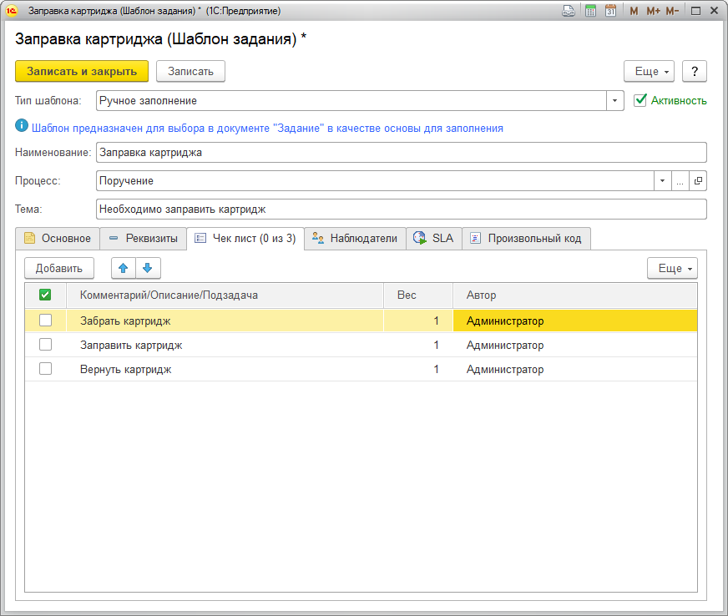Image resolution: width=728 pixels, height=616 pixels.
Task: Toggle the Активность checkbox
Action: pyautogui.click(x=640, y=100)
